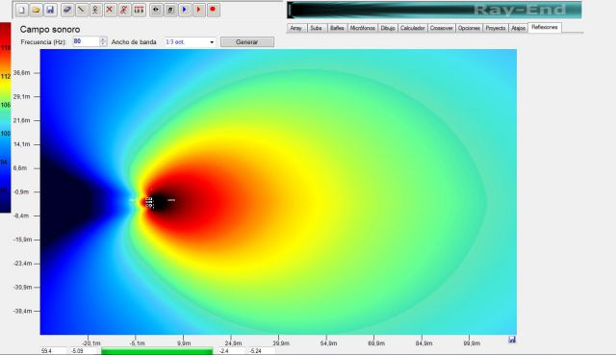Click the Frecuencia (Hz) input field
Viewport: 616px width, 355px height.
pos(86,41)
